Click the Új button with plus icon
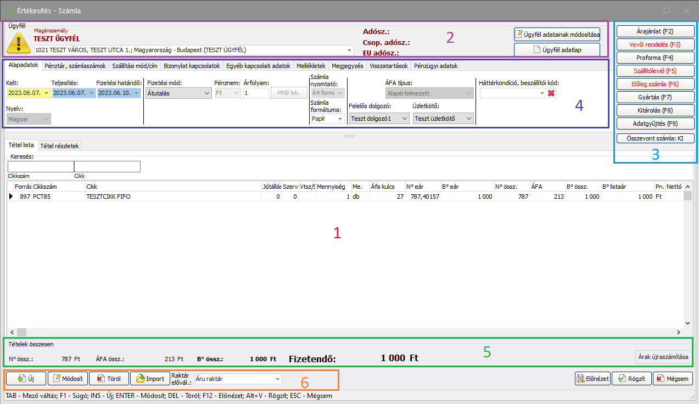 26,378
